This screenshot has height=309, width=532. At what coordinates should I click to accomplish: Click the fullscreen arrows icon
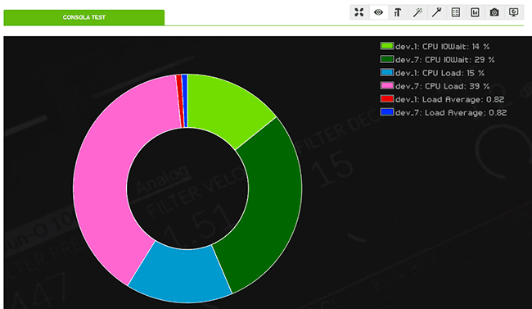click(359, 12)
